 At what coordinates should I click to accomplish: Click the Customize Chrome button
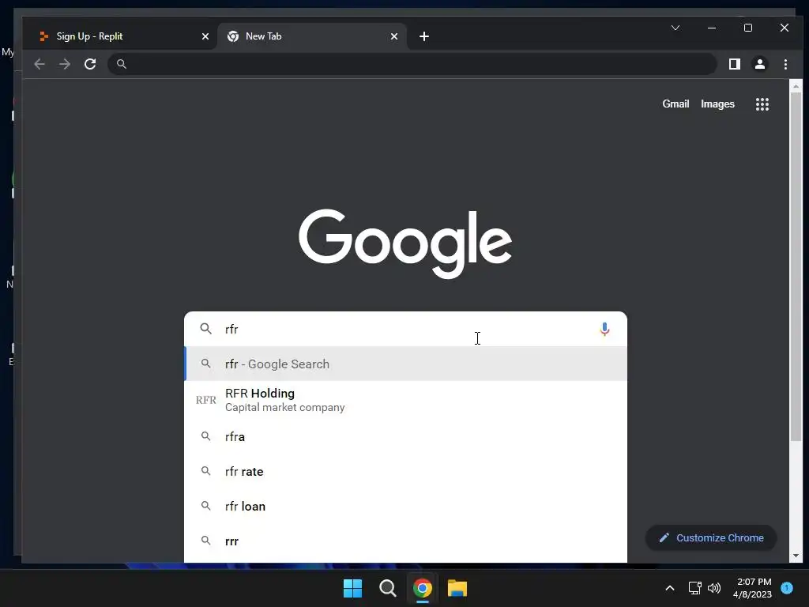pos(711,537)
